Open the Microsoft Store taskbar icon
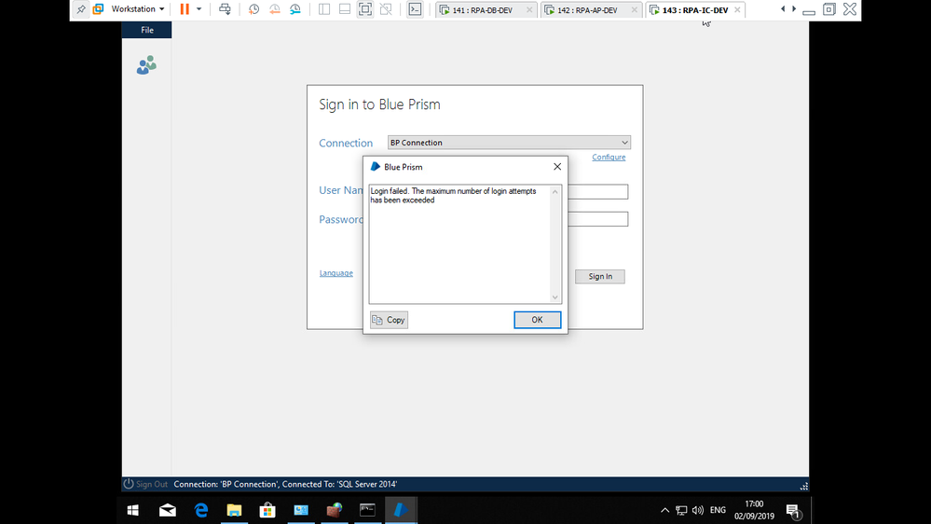Image resolution: width=931 pixels, height=524 pixels. click(267, 510)
